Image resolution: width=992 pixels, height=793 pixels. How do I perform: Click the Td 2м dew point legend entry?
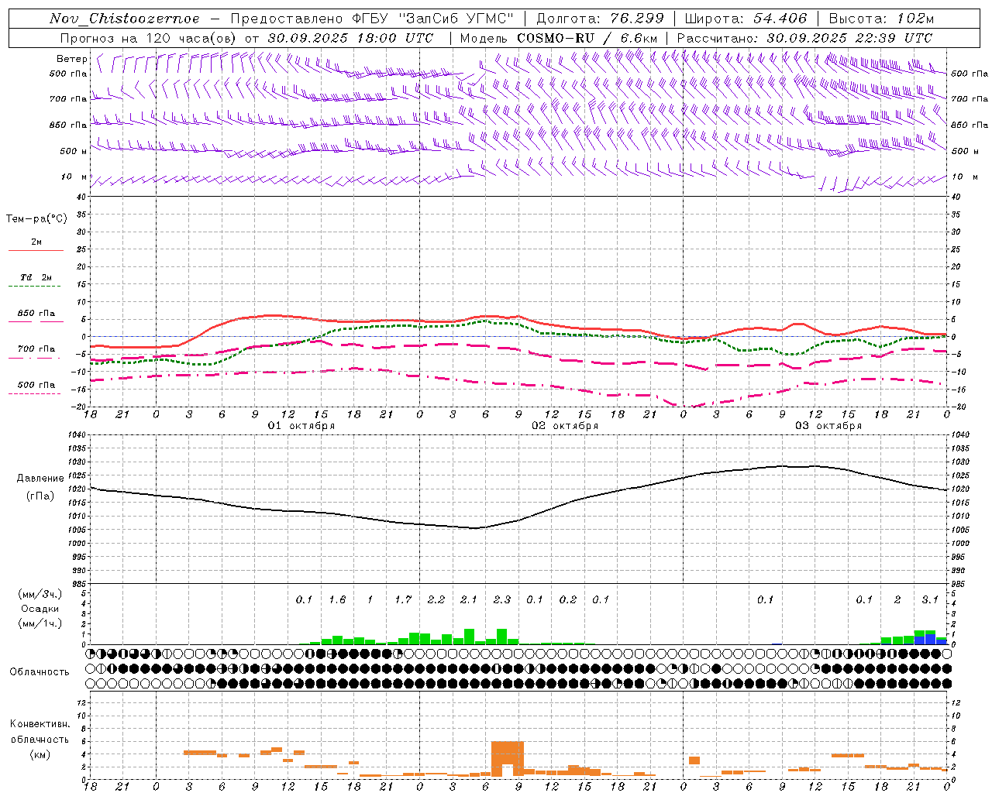(x=36, y=277)
